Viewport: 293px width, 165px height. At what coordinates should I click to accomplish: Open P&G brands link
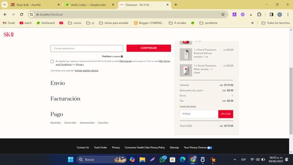pyautogui.click(x=125, y=61)
